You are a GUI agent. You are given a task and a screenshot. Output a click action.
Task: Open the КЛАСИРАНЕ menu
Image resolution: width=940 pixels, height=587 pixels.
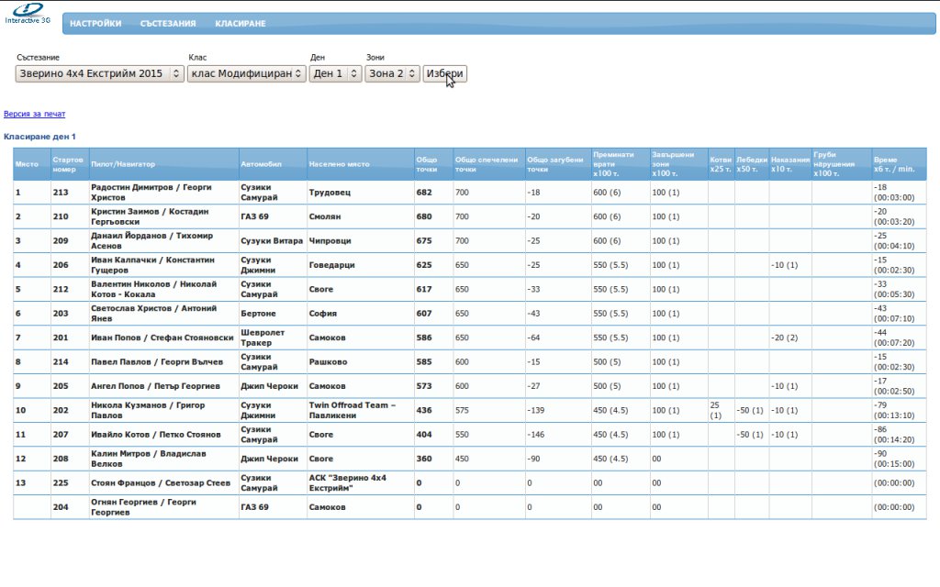point(241,24)
